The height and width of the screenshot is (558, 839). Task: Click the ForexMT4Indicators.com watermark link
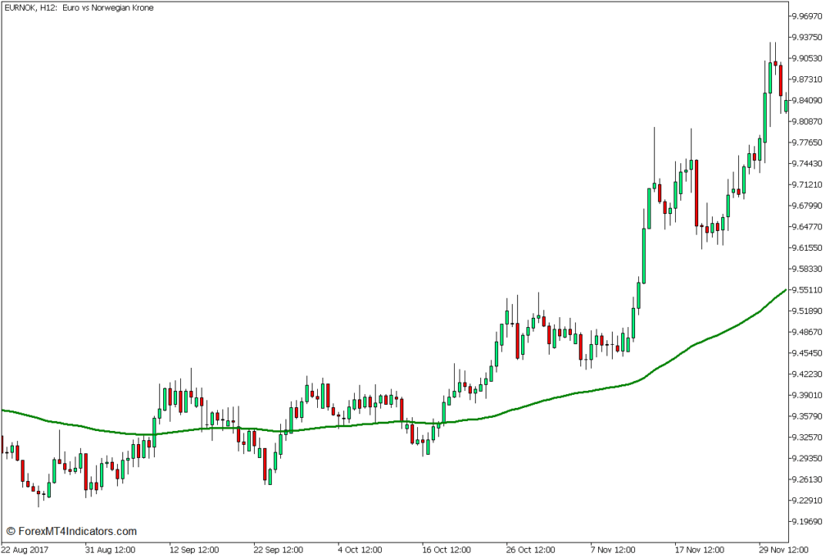coord(70,531)
